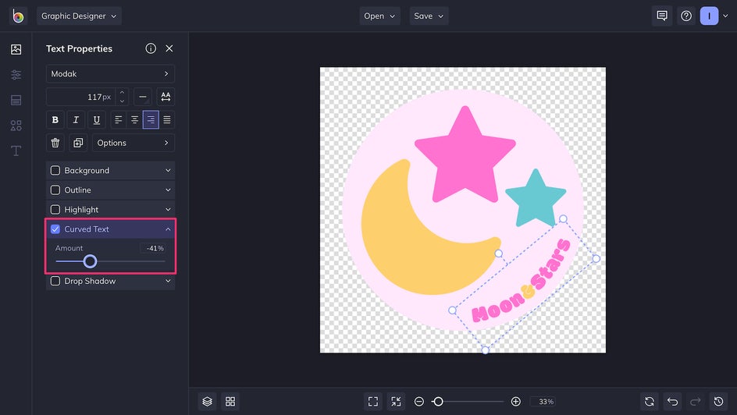Close the Text Properties panel
The height and width of the screenshot is (415, 737).
[x=169, y=48]
